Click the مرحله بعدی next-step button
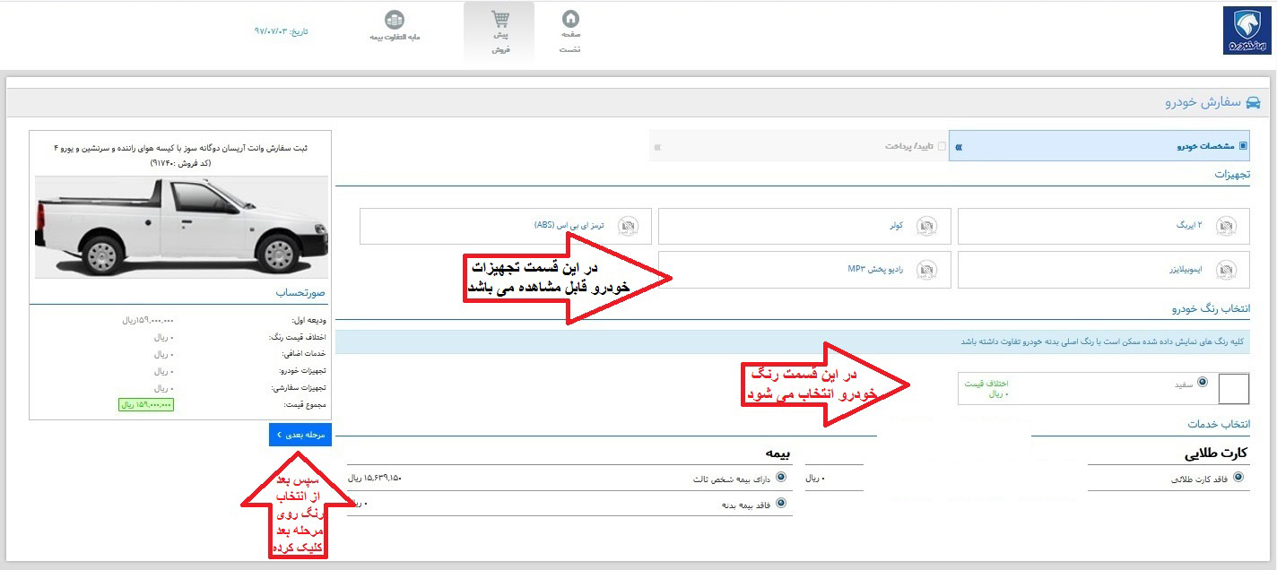Screen dimensions: 1277x570 [x=300, y=435]
